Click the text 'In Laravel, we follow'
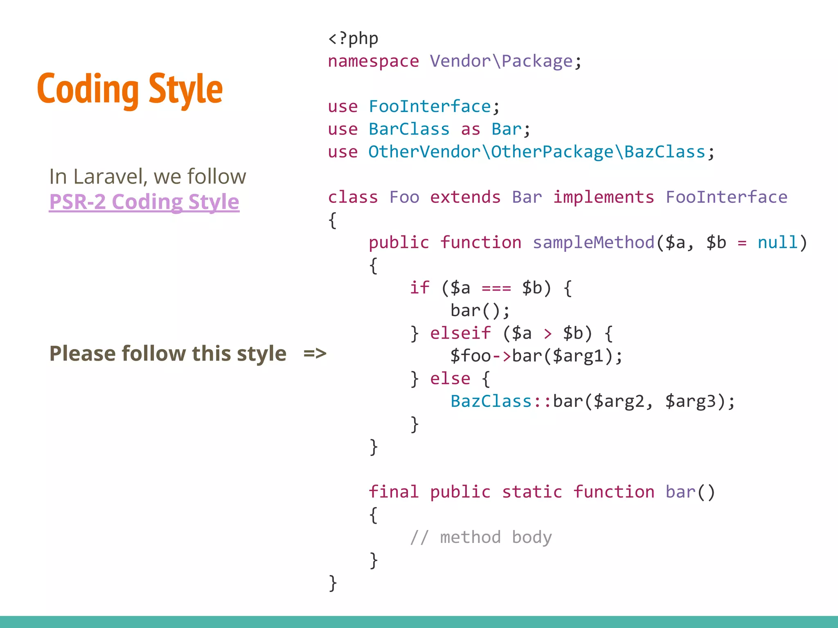This screenshot has height=628, width=838. tap(148, 177)
